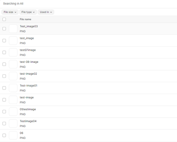Open the thumbnail for file 06

click(13, 135)
